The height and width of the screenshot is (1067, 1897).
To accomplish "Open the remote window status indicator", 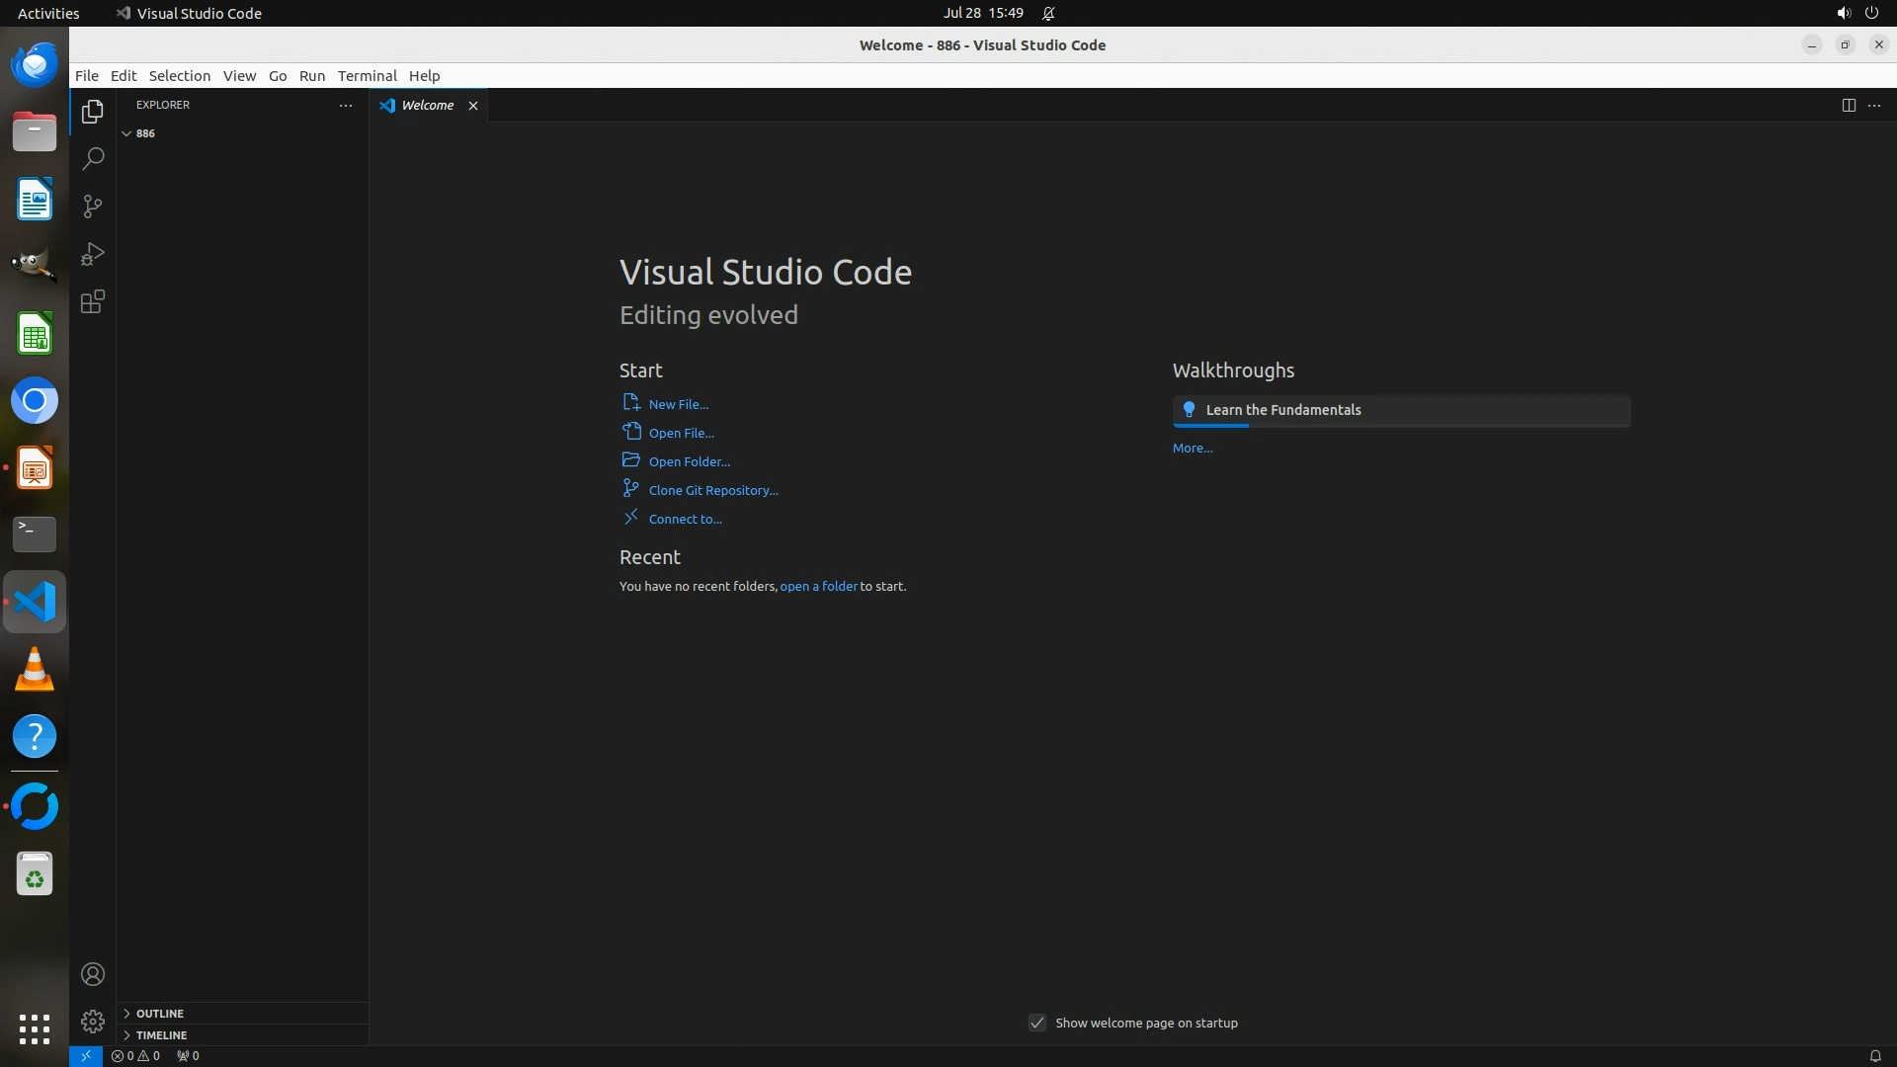I will (86, 1055).
